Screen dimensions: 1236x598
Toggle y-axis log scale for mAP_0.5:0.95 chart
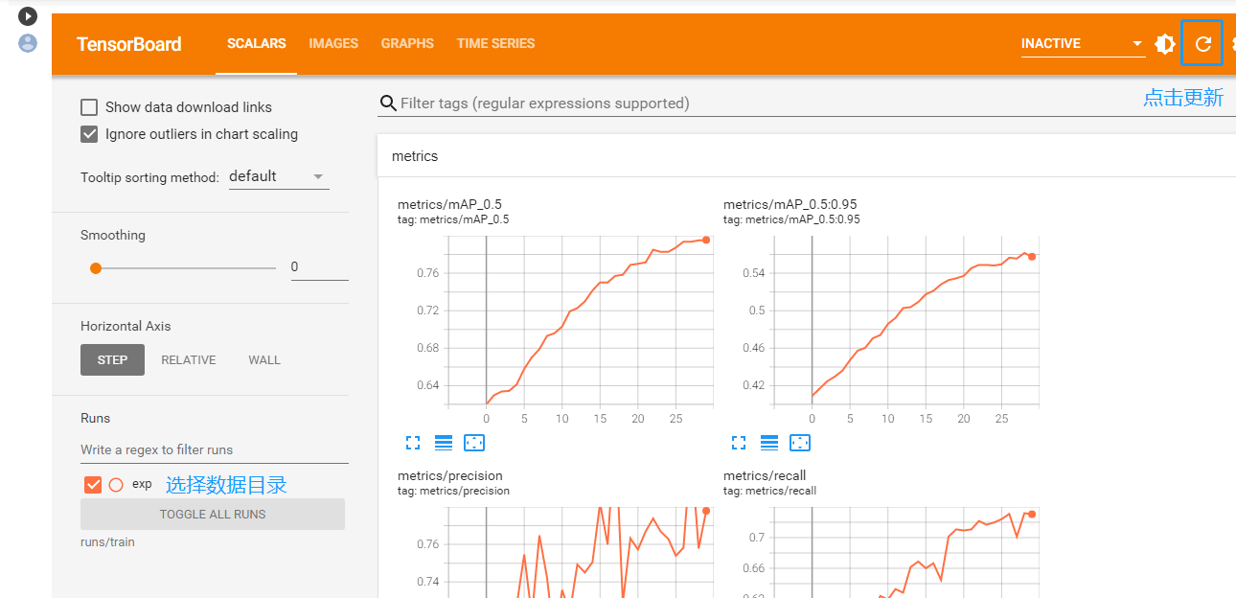[x=769, y=442]
